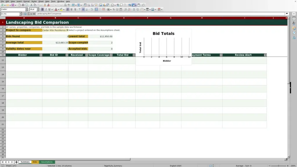Toggle Freeze Rows and Columns

(133, 5)
